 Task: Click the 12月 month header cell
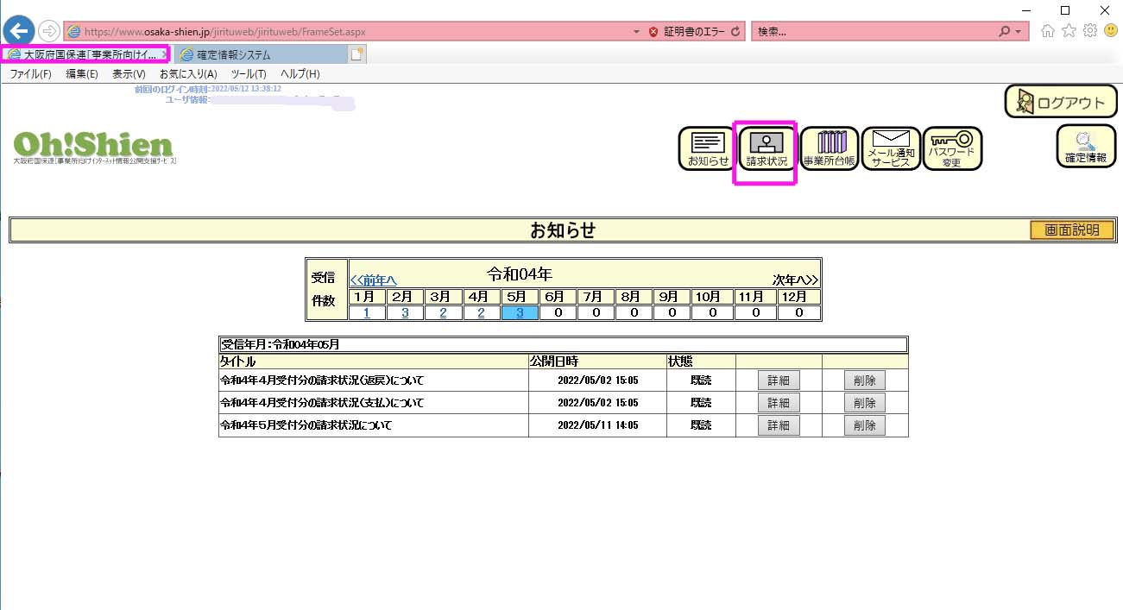(x=798, y=297)
